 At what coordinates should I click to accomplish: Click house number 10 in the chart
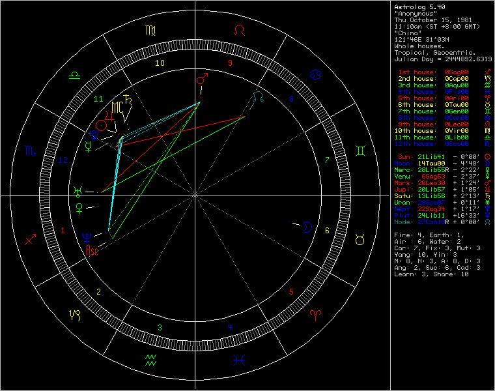click(160, 63)
